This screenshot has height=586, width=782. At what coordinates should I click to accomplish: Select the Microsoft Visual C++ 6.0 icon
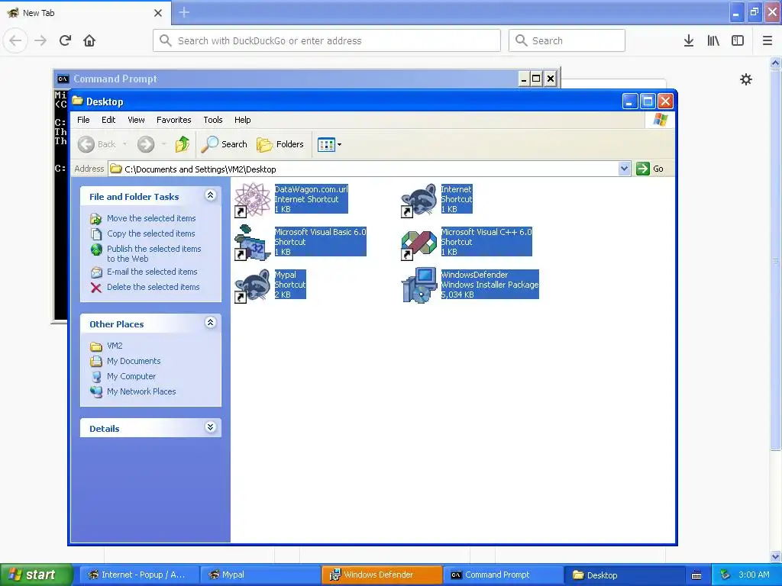pos(419,243)
